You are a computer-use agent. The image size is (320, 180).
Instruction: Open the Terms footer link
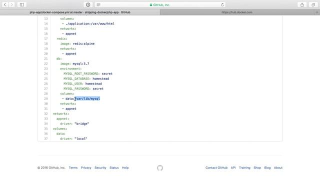[x=73, y=168]
